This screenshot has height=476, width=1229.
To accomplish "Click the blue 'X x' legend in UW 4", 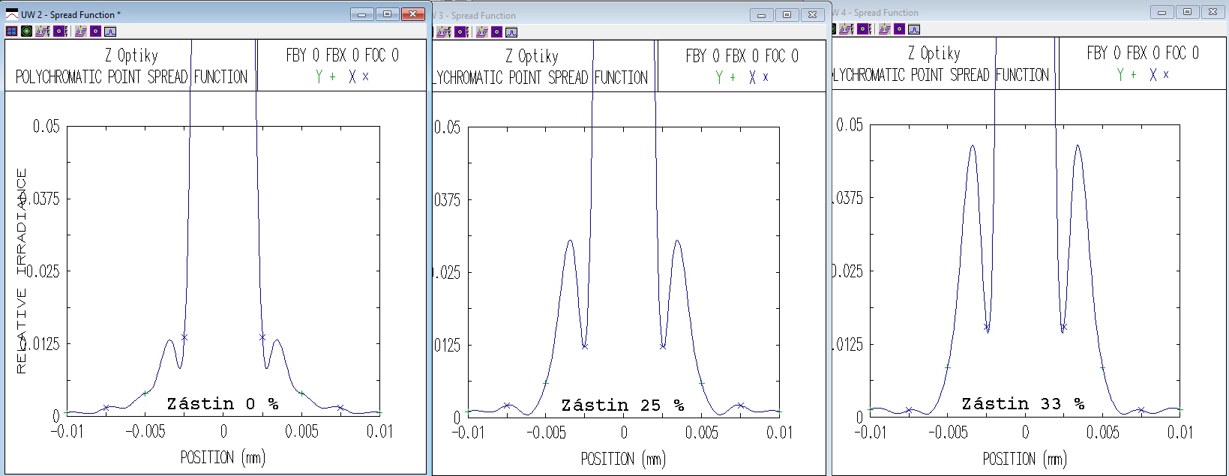I will [x=1159, y=74].
